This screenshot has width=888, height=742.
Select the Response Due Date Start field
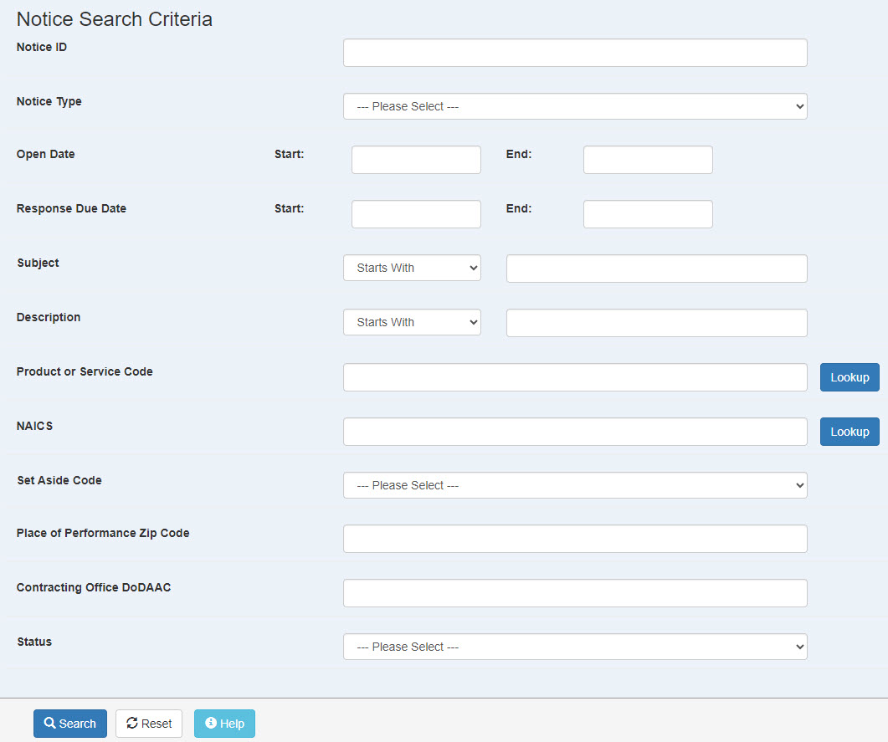416,214
